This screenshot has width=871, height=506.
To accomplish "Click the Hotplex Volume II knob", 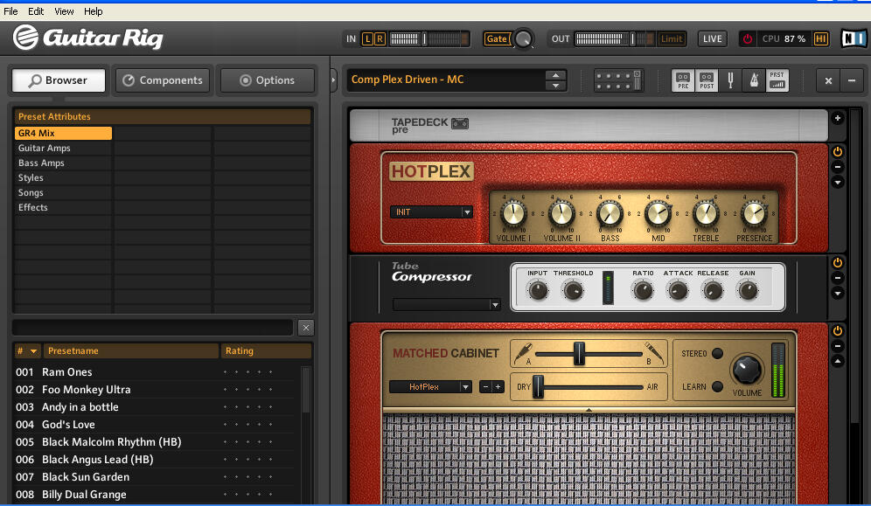I will coord(561,213).
